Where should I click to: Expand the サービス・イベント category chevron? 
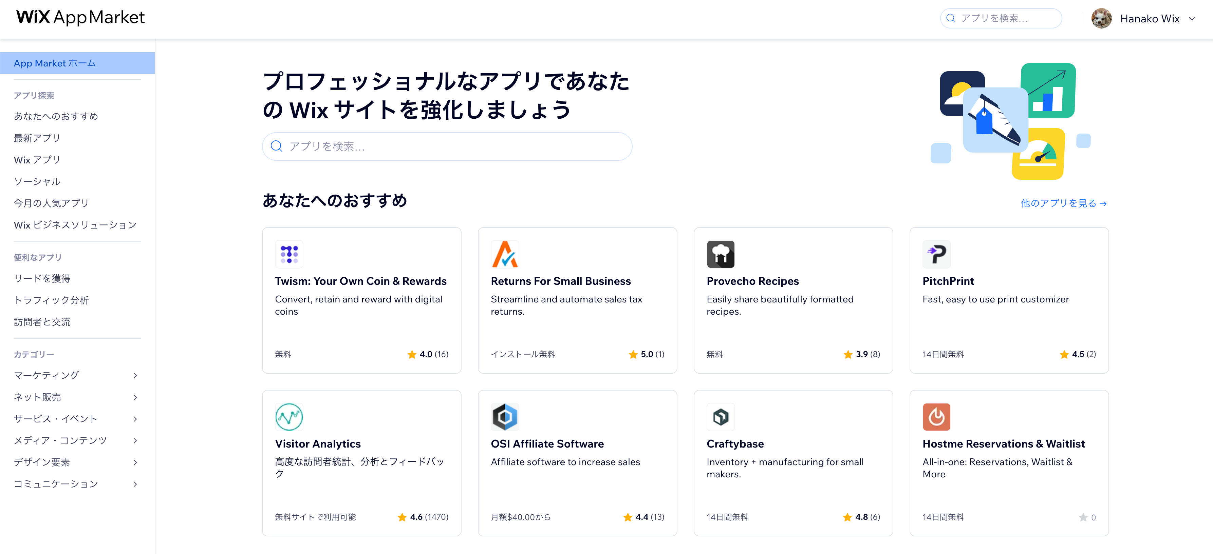[x=135, y=419]
